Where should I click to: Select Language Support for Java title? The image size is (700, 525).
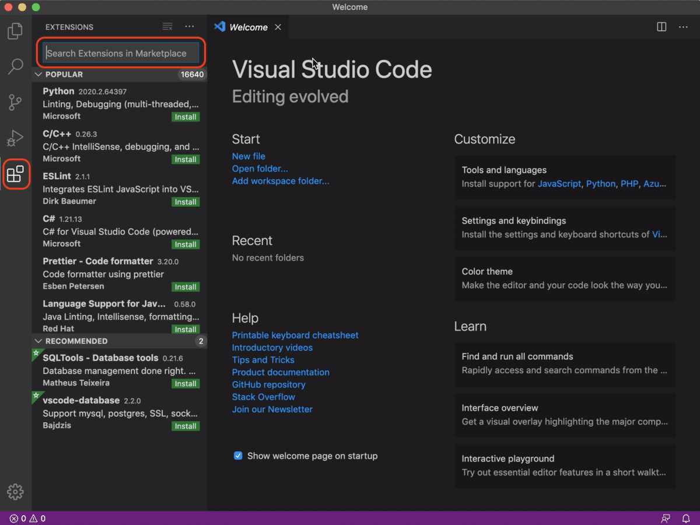click(104, 304)
